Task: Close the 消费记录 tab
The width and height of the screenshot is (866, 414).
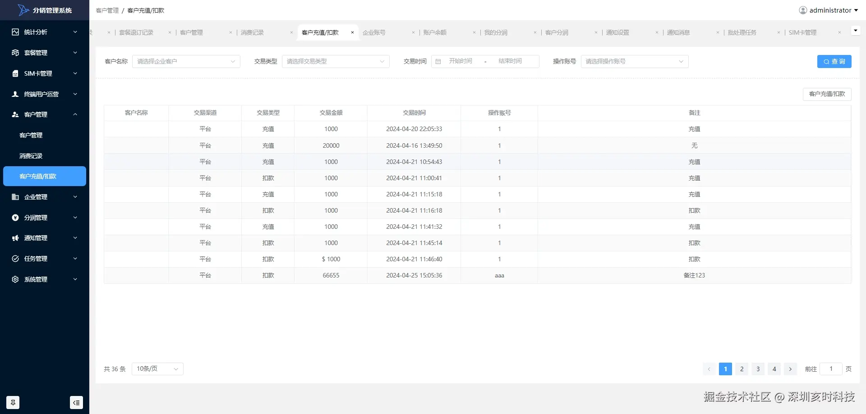Action: [x=291, y=32]
